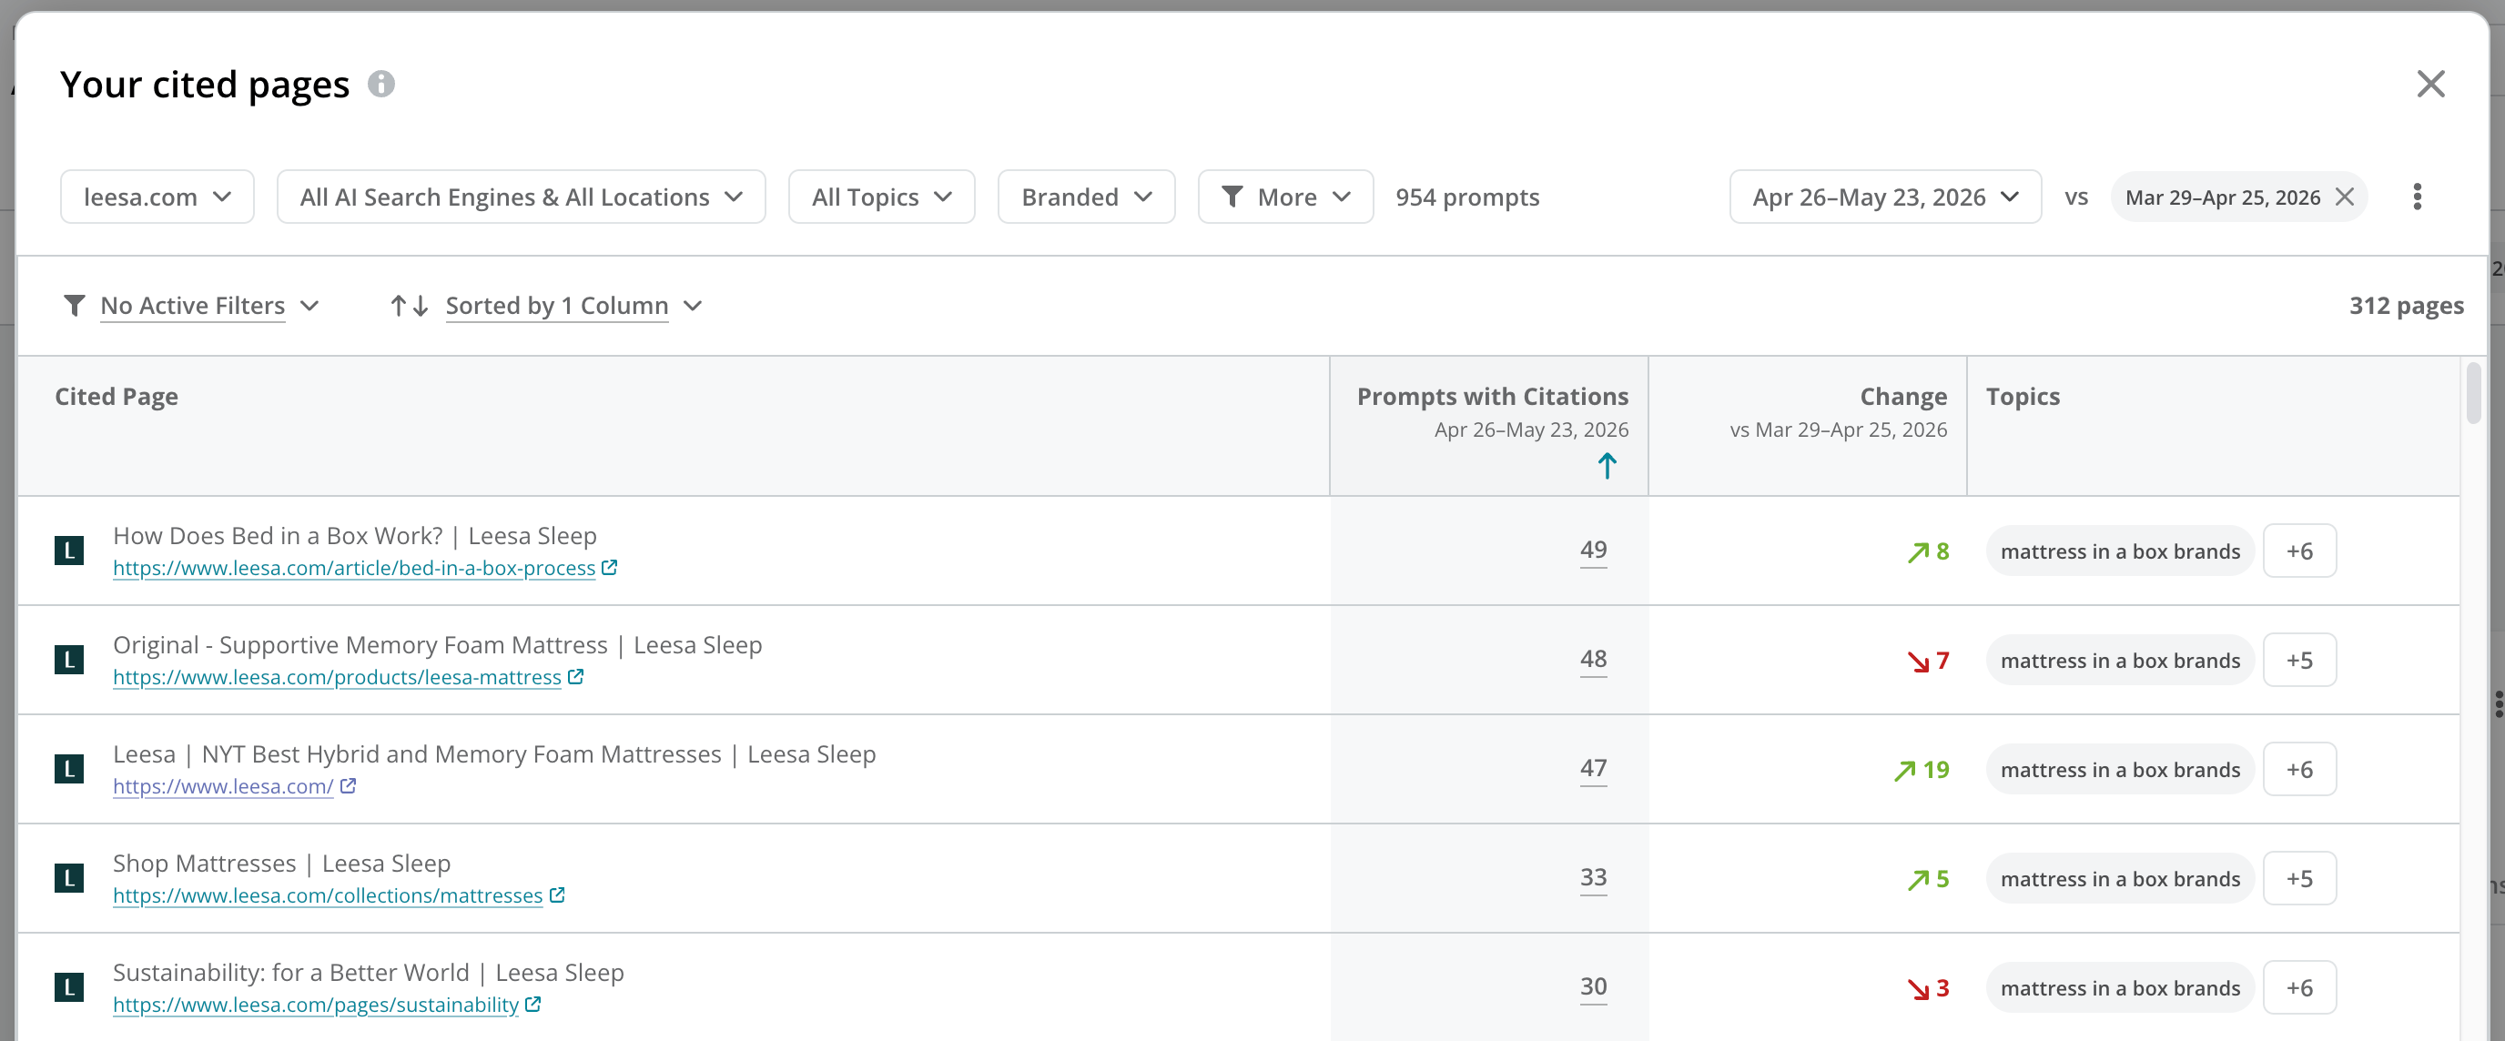The image size is (2505, 1041).
Task: Expand +5 topics in Shop Mattresses row
Action: 2299,879
